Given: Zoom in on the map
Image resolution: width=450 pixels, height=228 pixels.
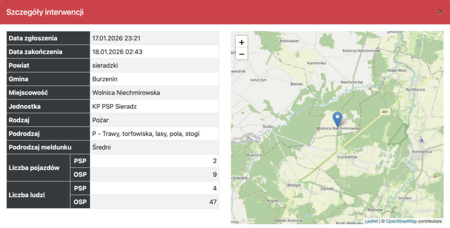Looking at the screenshot, I should (242, 42).
